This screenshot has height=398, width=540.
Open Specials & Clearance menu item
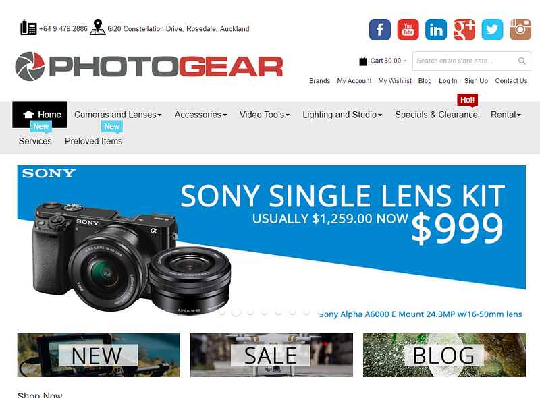(436, 115)
